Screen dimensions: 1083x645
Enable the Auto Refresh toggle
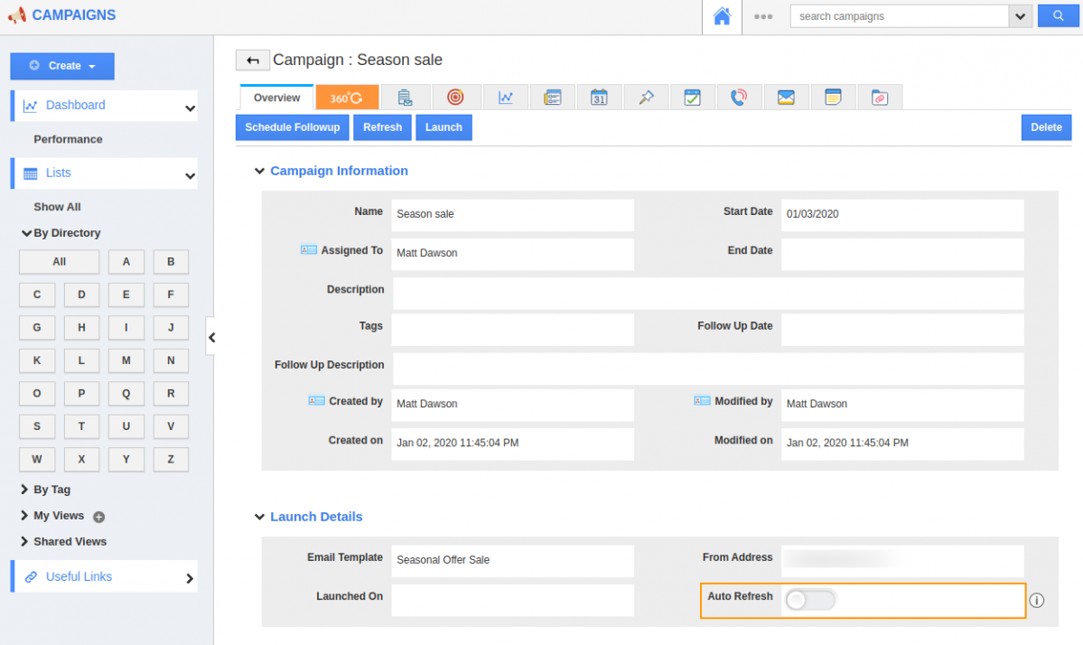click(x=809, y=600)
